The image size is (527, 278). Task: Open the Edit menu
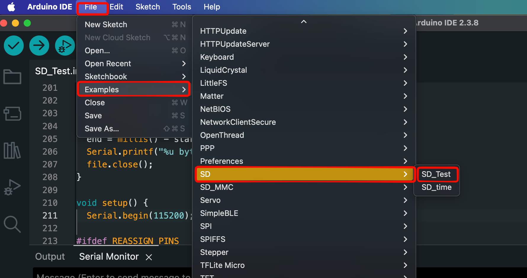click(116, 7)
